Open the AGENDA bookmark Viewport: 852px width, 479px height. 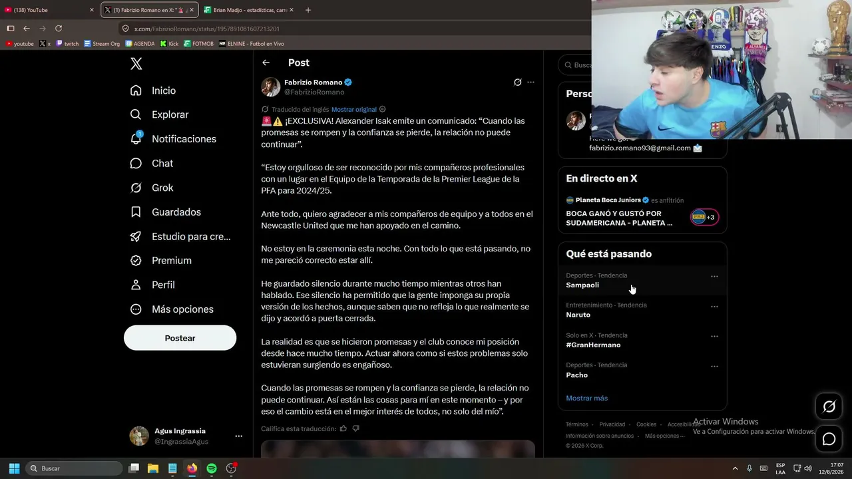click(x=140, y=44)
